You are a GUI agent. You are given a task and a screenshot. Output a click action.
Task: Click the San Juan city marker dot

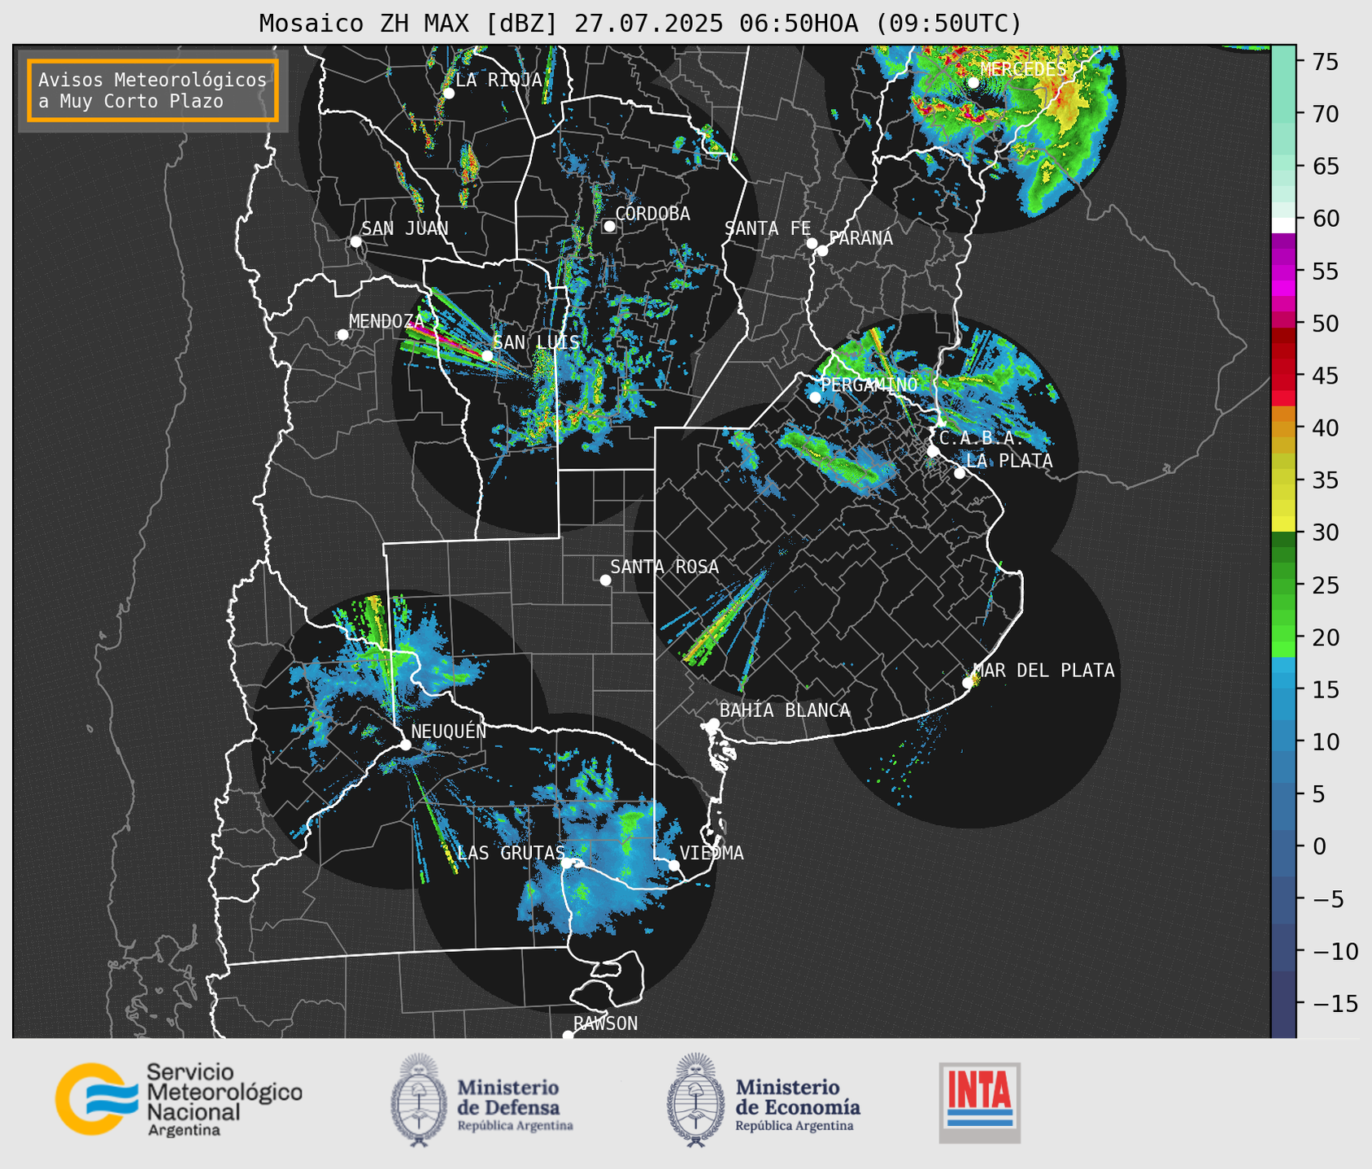355,241
